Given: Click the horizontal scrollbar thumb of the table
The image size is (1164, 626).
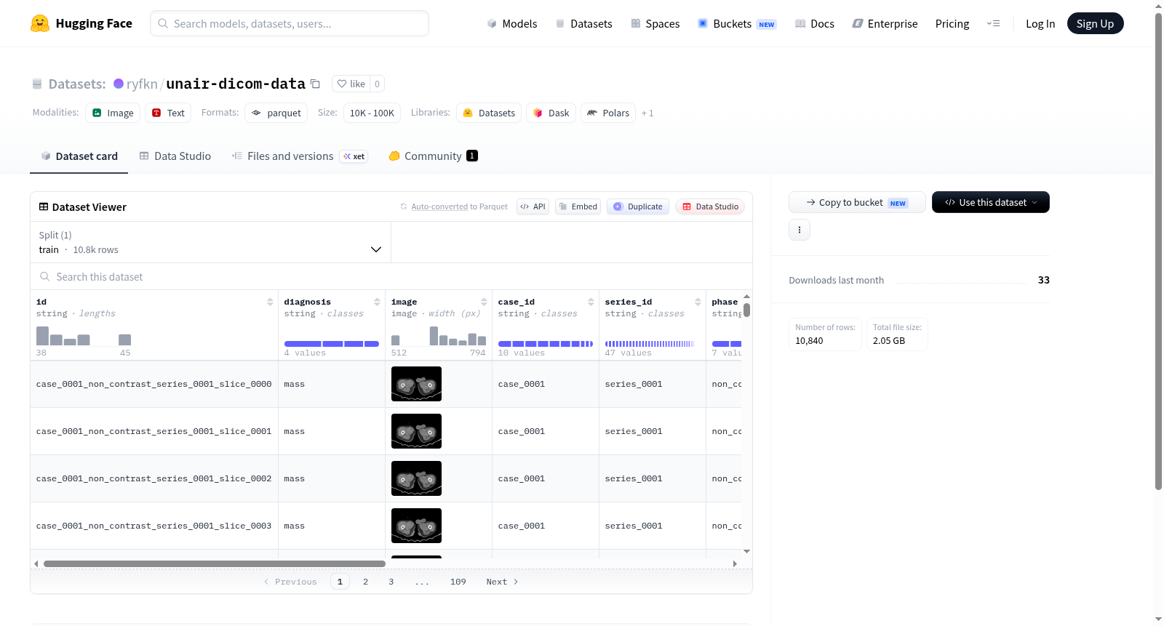Looking at the screenshot, I should (x=215, y=563).
